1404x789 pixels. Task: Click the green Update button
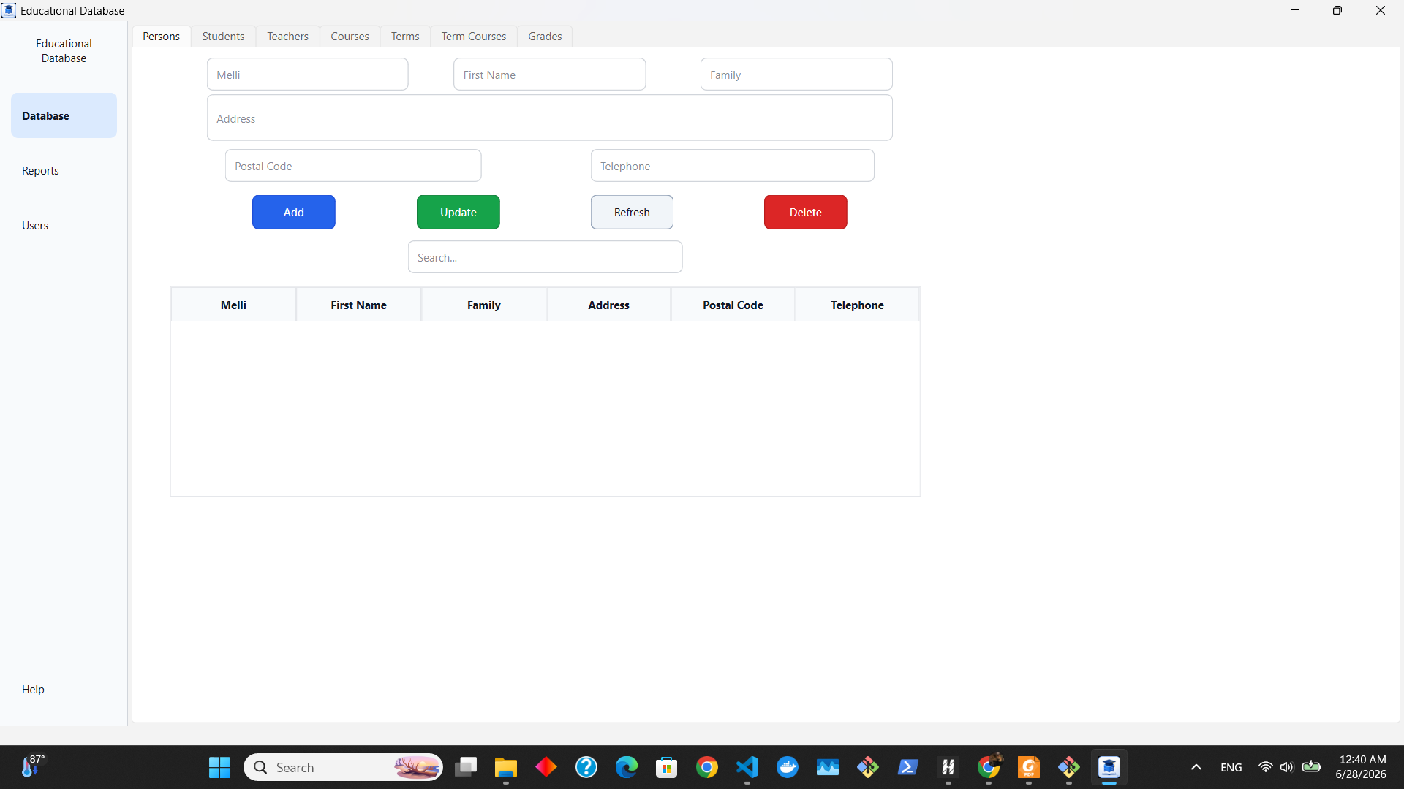pos(458,212)
